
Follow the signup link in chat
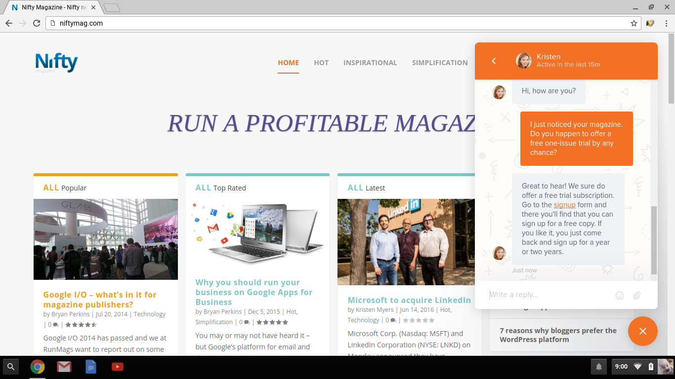[x=564, y=205]
